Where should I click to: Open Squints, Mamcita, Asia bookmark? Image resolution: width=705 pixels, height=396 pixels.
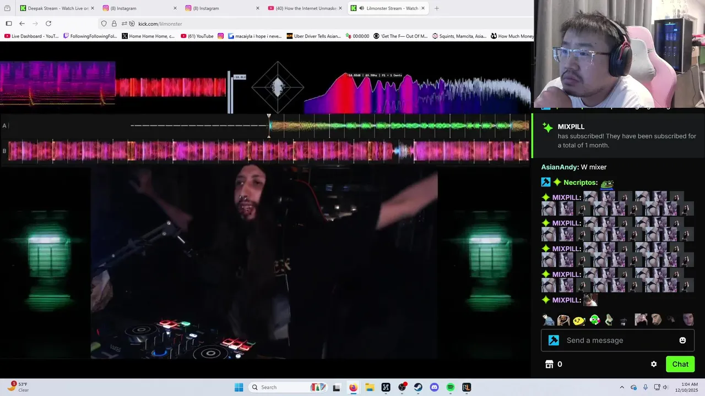[x=459, y=36]
